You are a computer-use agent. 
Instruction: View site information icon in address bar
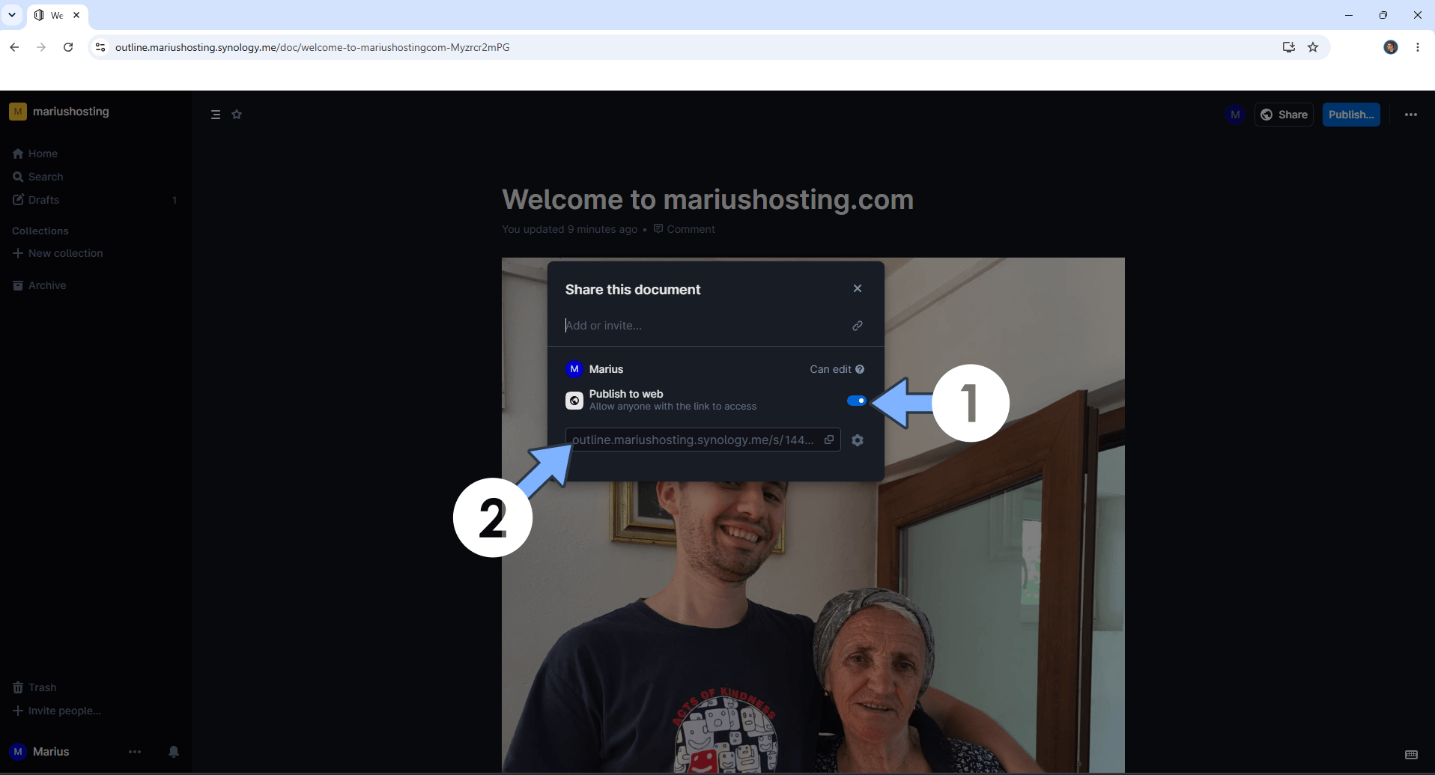(x=100, y=47)
